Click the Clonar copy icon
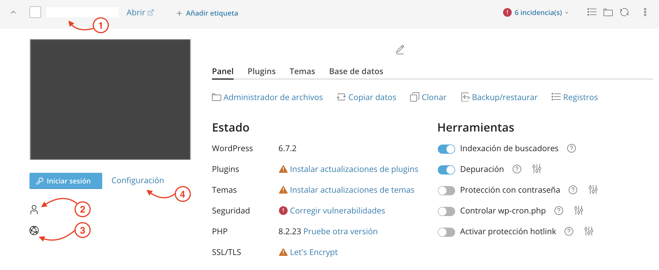The width and height of the screenshot is (659, 270). click(x=414, y=97)
